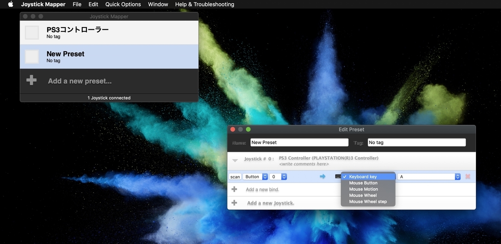Choose Mouse Button in the popup menu
The height and width of the screenshot is (244, 501).
pos(368,183)
